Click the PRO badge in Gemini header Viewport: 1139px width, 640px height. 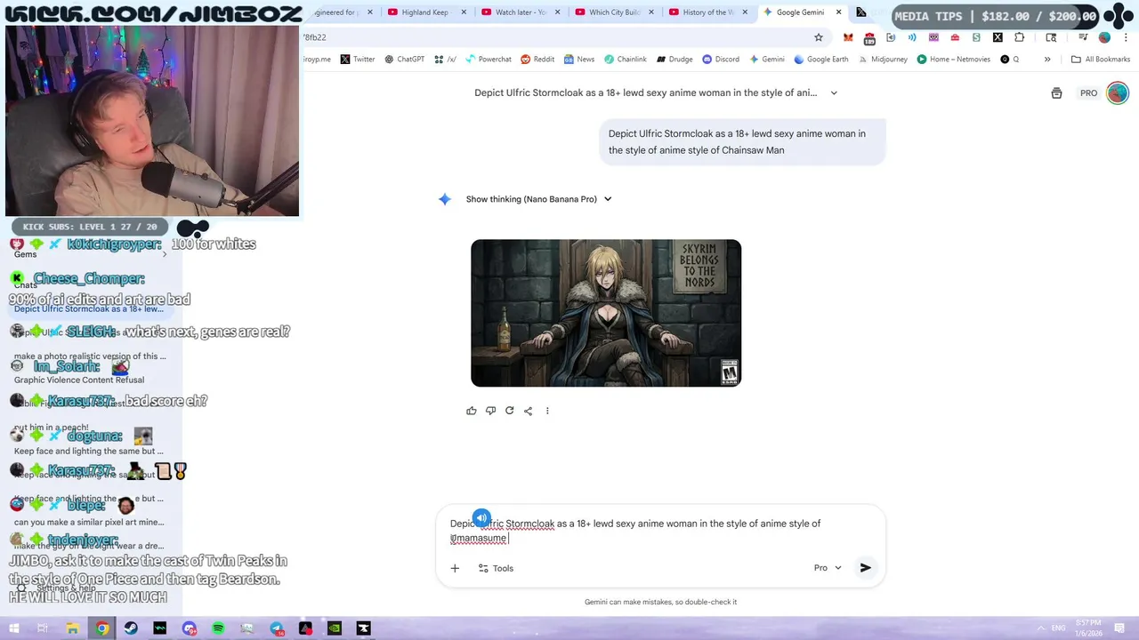point(1088,93)
